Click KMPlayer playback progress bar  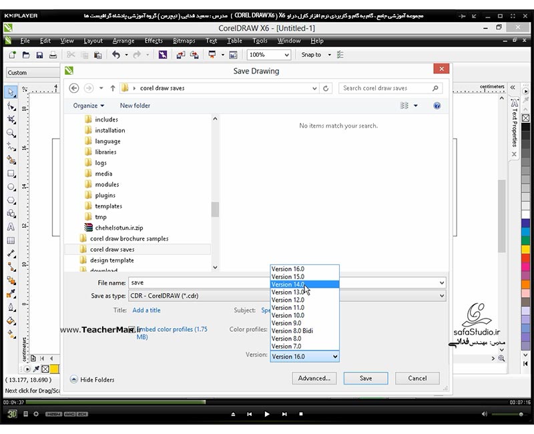[x=267, y=403]
